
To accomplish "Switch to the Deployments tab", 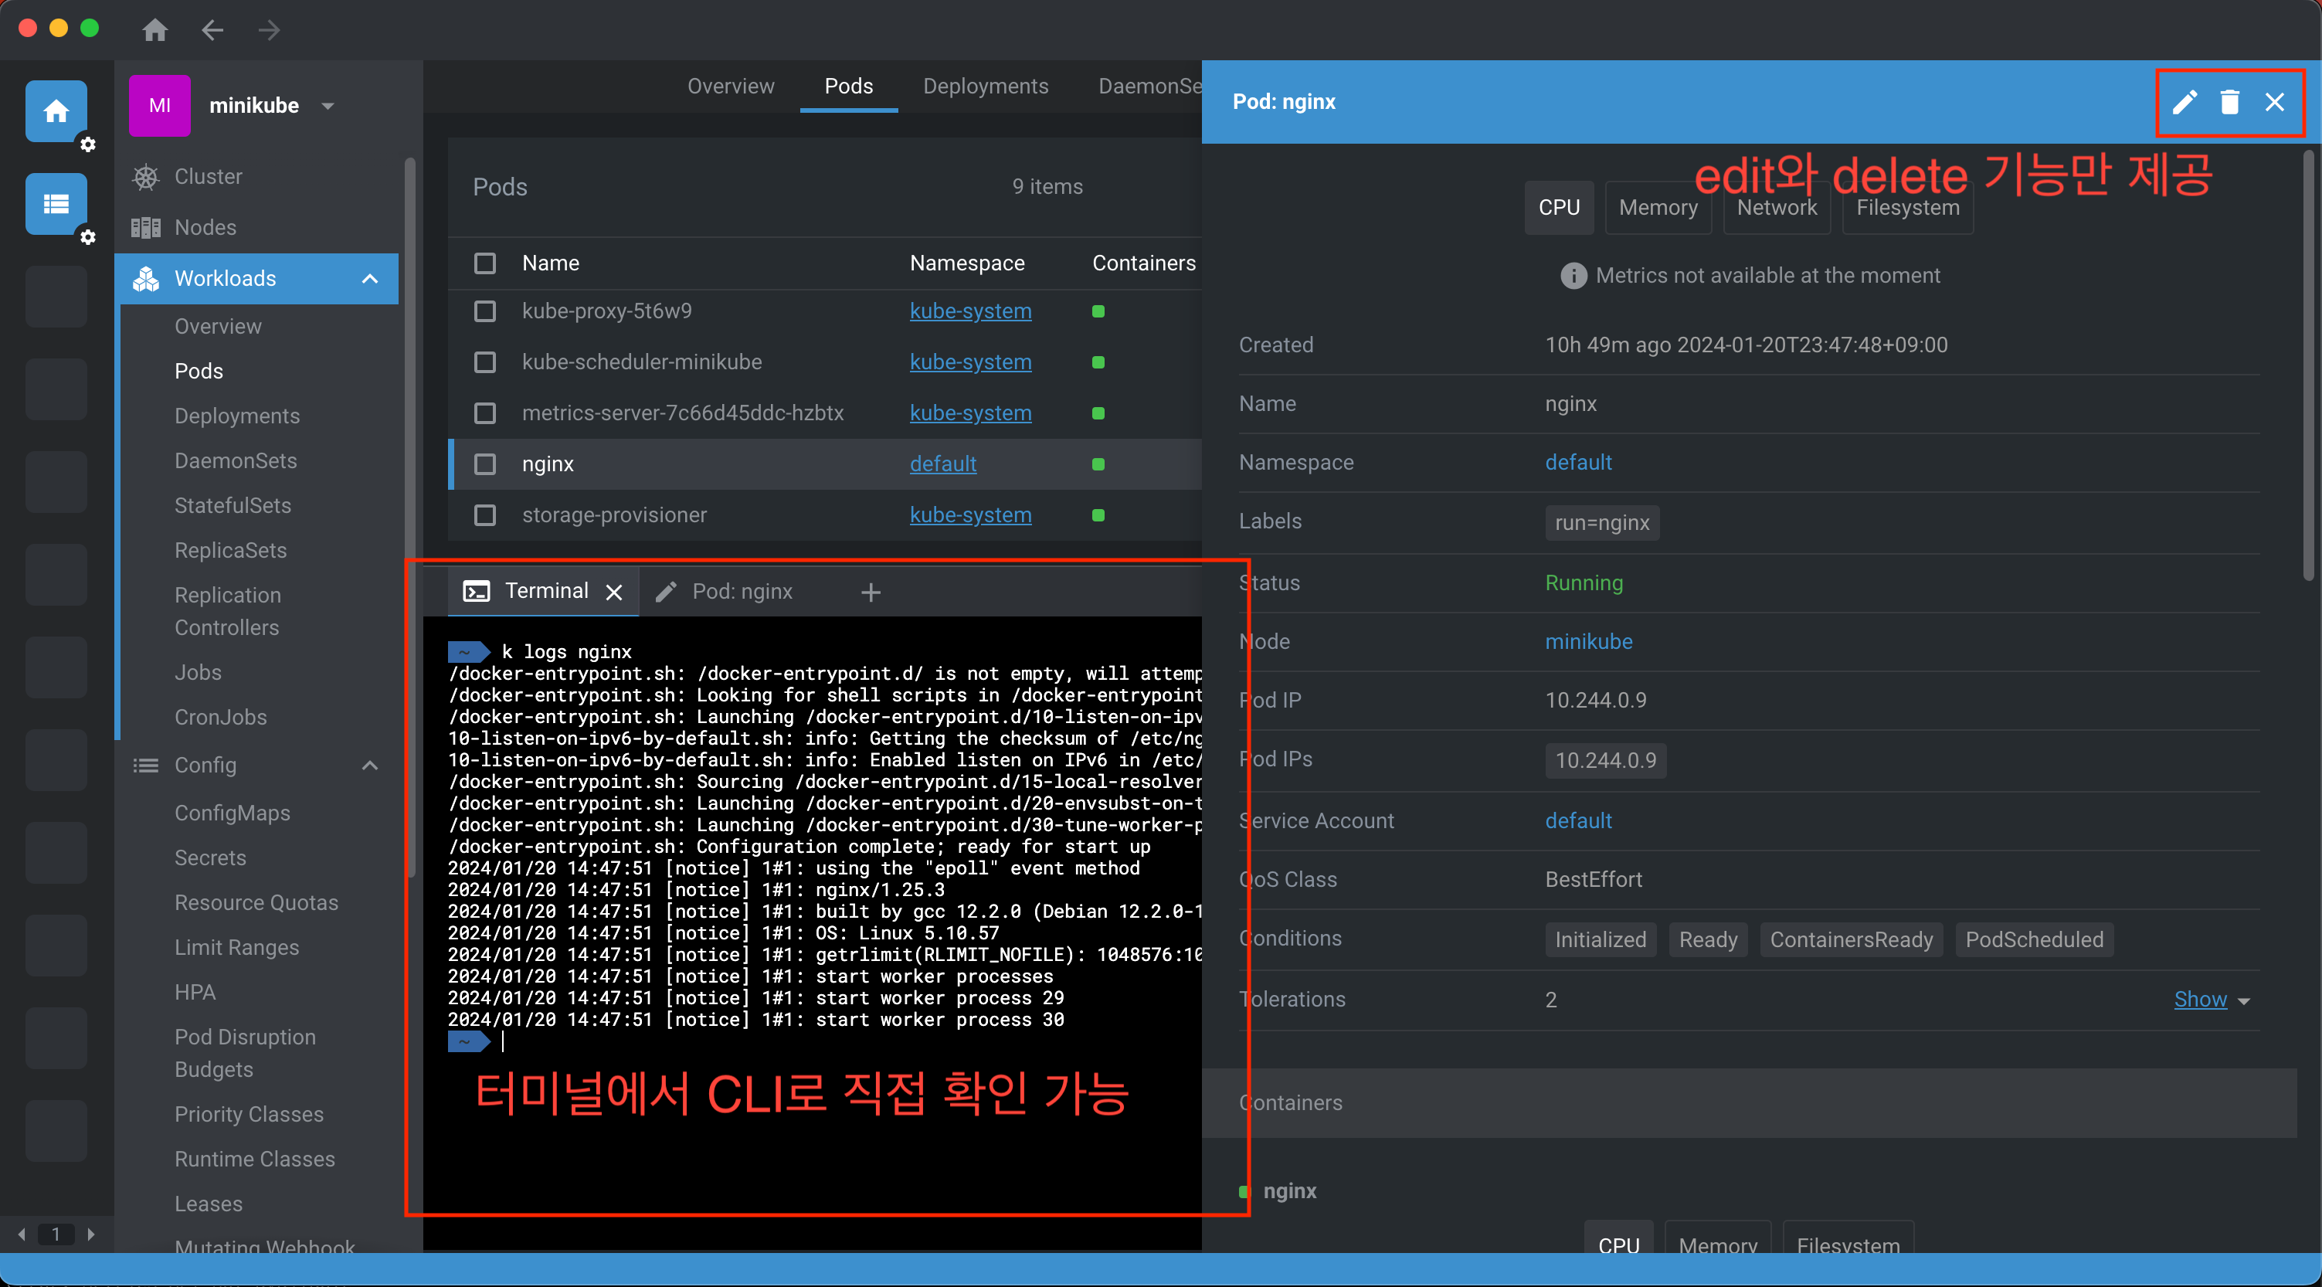I will (x=985, y=86).
